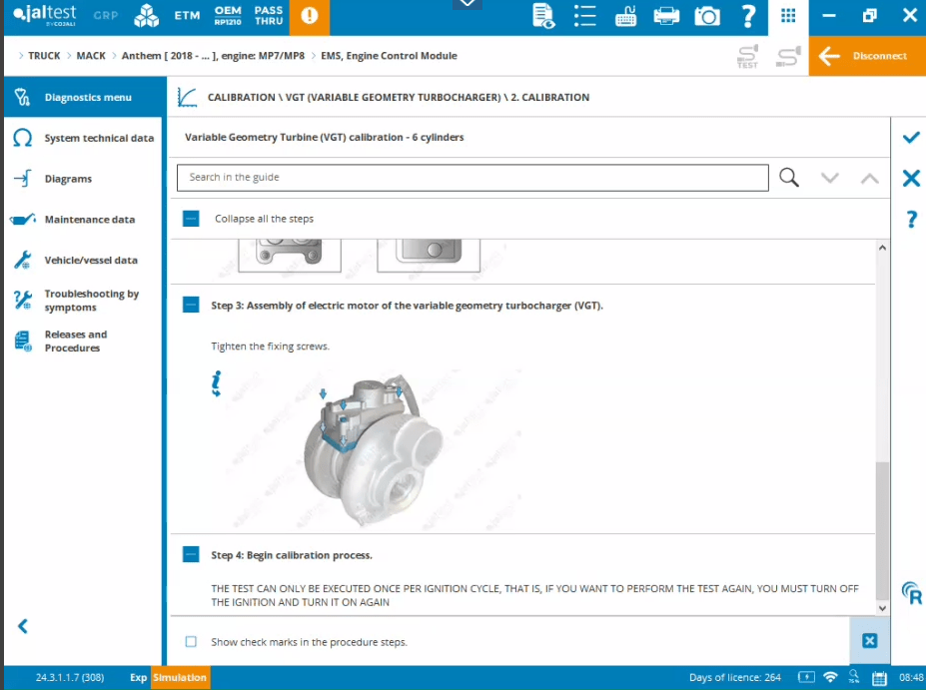Jump to previous search result arrow
The image size is (926, 690).
[869, 178]
